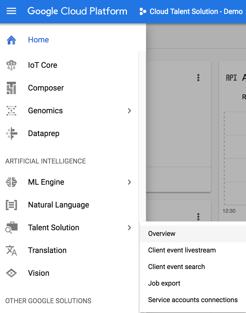Click the hamburger navigation menu icon

point(11,11)
